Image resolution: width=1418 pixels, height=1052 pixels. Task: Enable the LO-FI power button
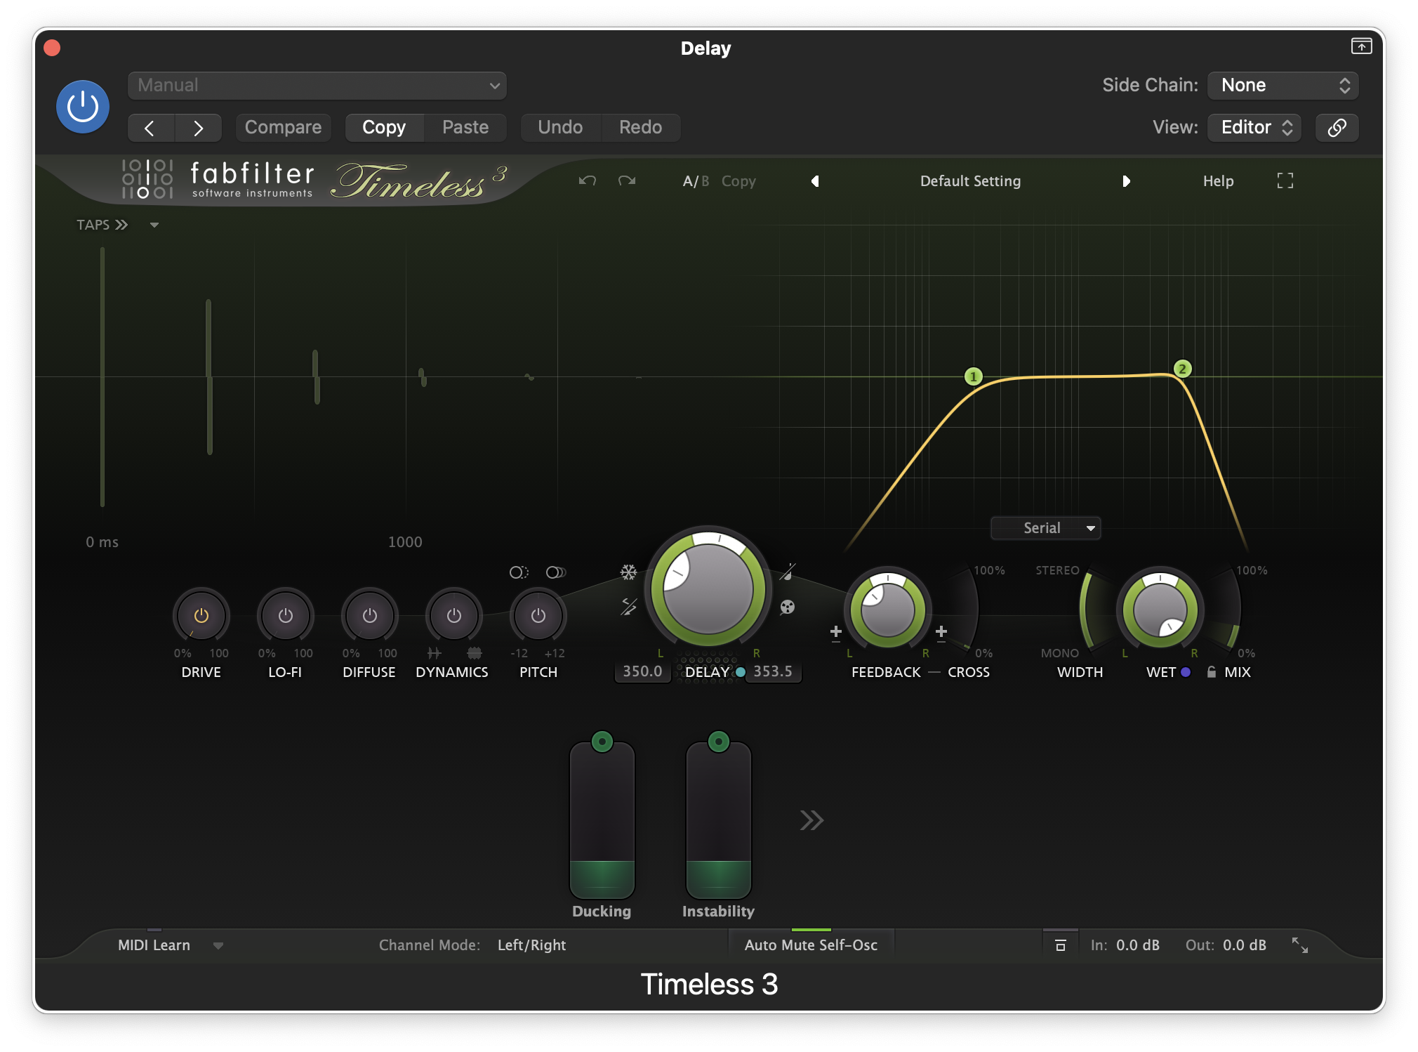(286, 615)
